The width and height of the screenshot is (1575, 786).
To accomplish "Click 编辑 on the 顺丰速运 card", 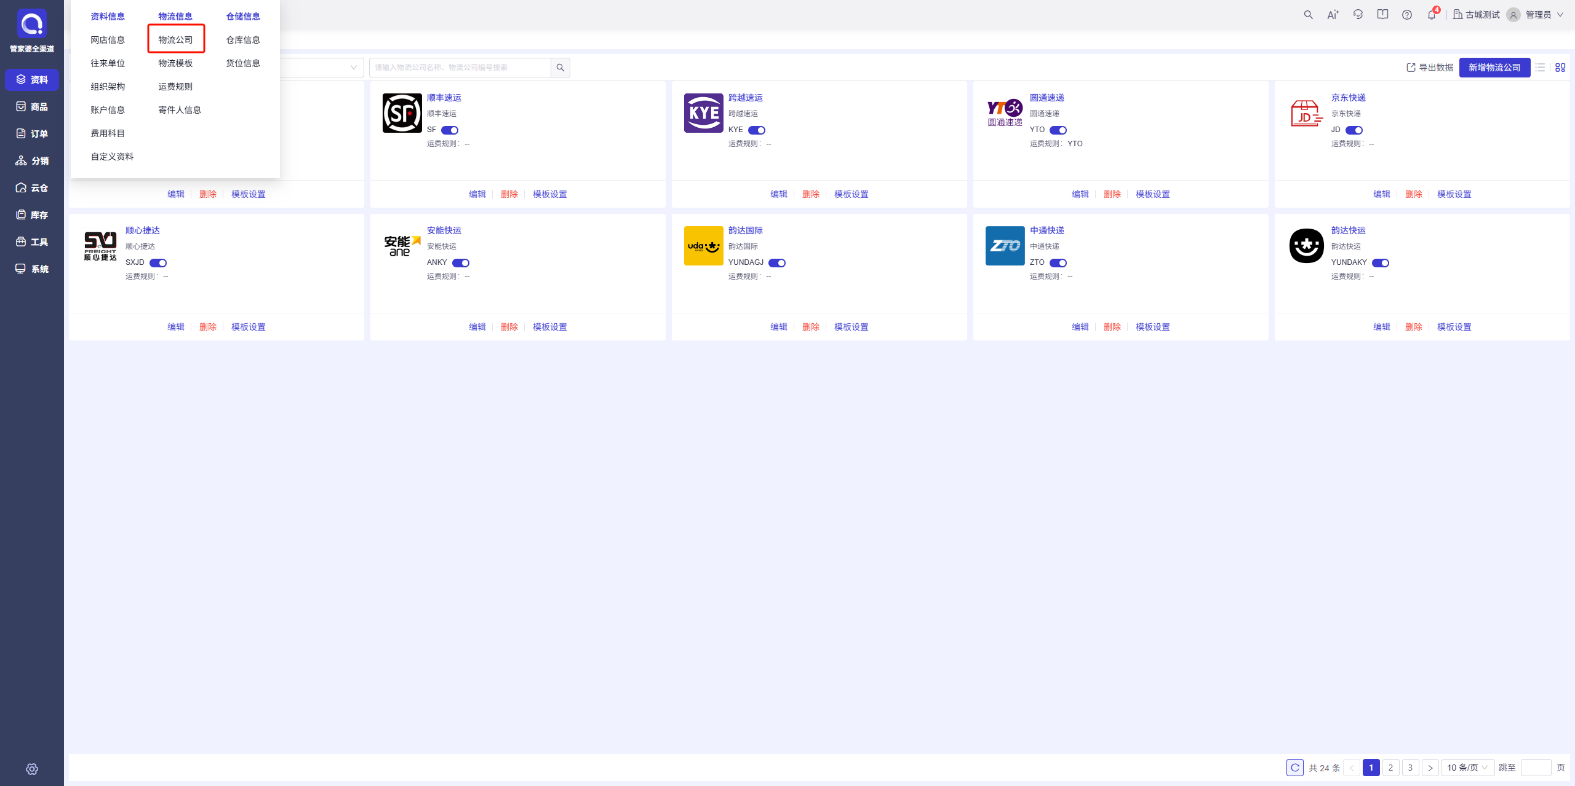I will pyautogui.click(x=477, y=194).
